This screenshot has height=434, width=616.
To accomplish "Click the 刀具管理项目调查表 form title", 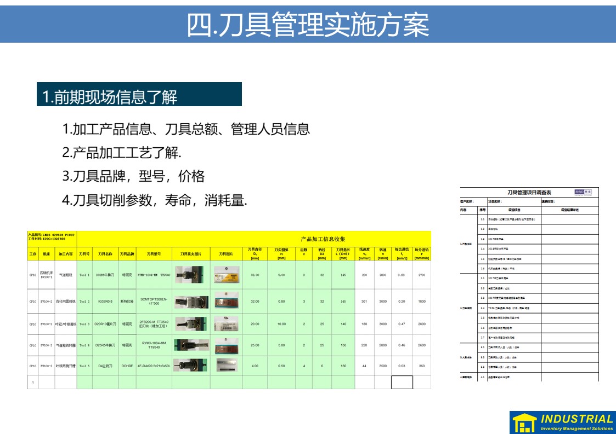I will coord(529,193).
